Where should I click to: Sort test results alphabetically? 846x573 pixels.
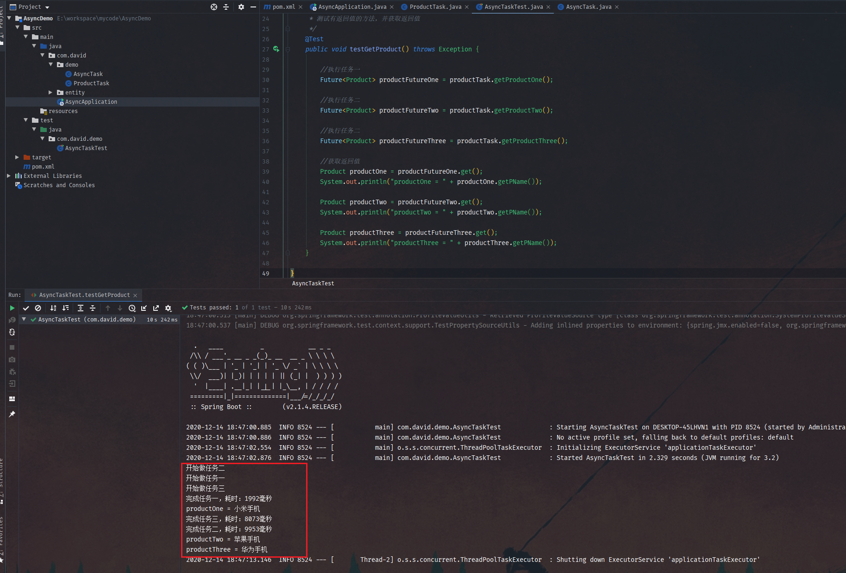pyautogui.click(x=53, y=308)
